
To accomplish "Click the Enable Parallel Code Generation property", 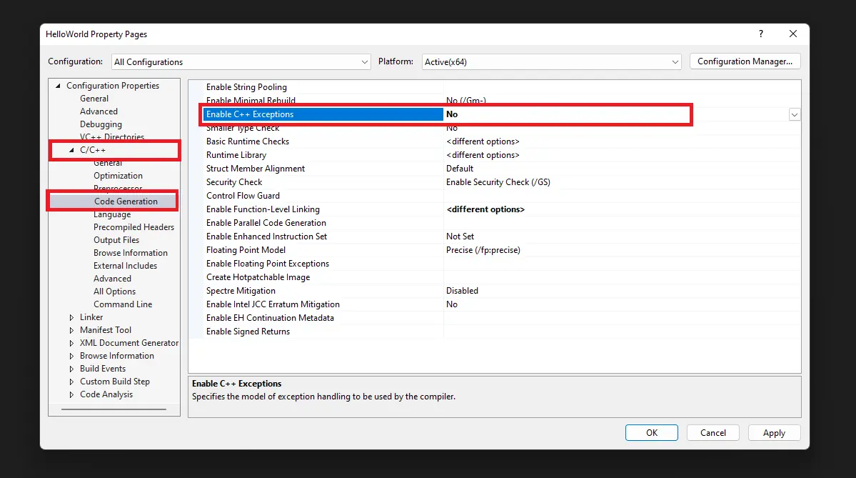I will pos(266,223).
